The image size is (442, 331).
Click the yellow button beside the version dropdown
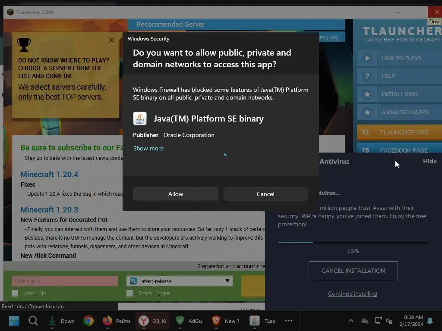(x=253, y=286)
